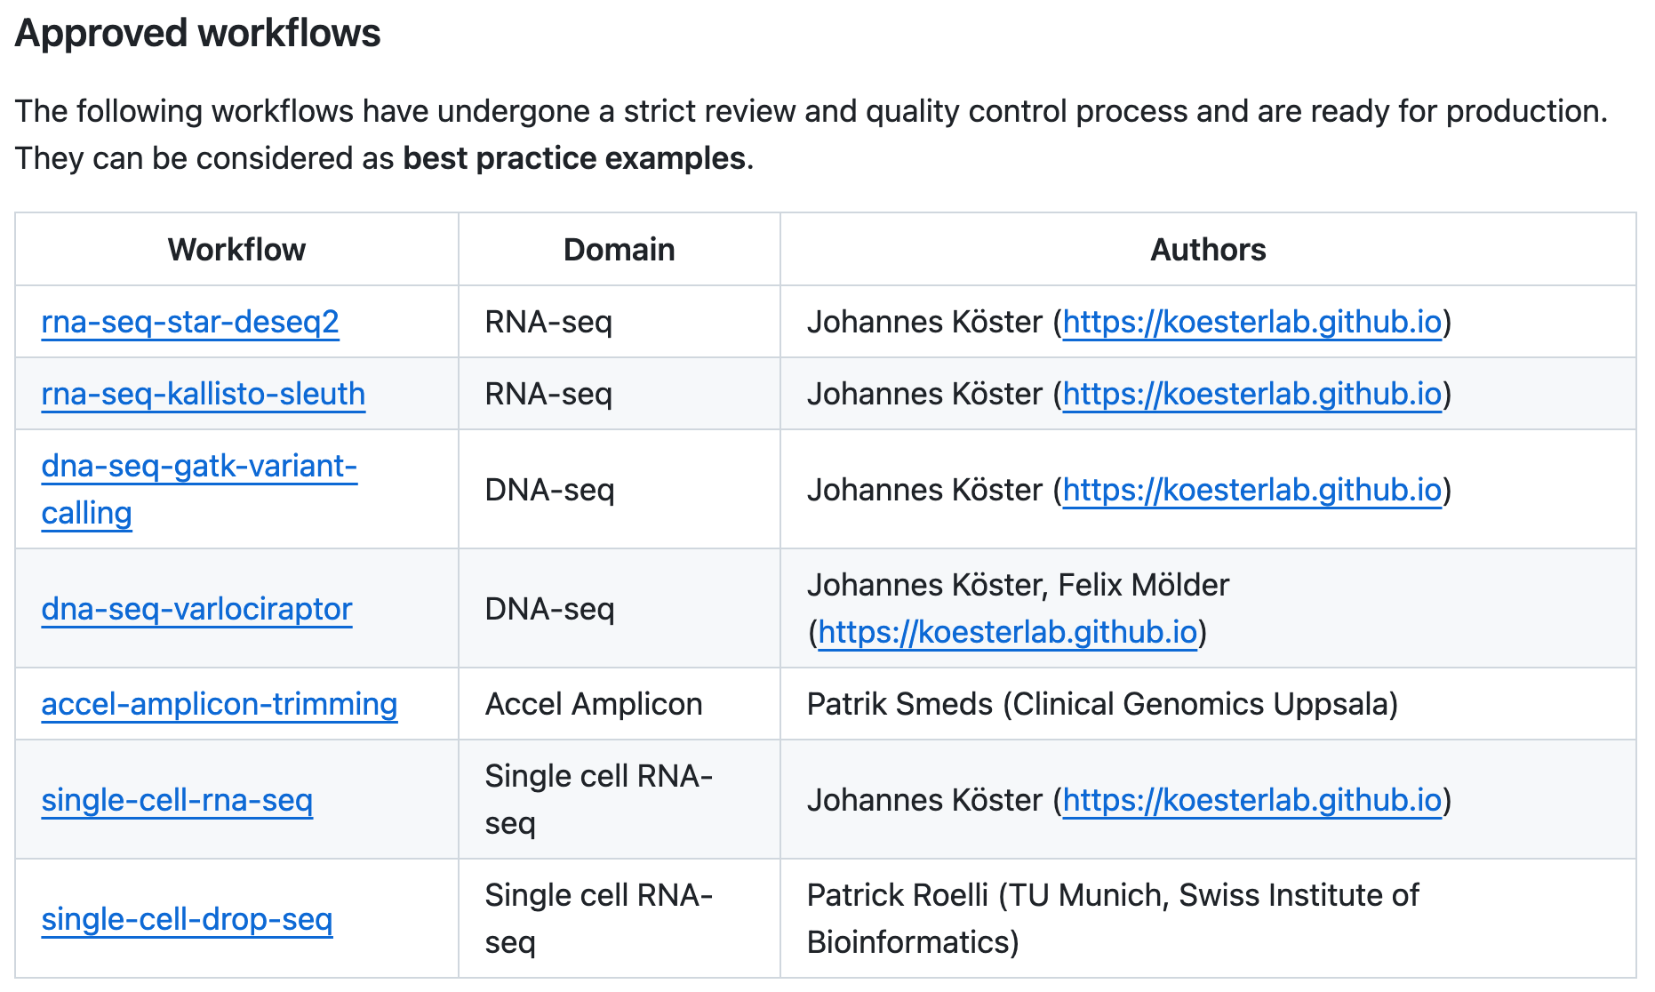Click the Domain column header
Screen dimensions: 1655x992
[619, 250]
